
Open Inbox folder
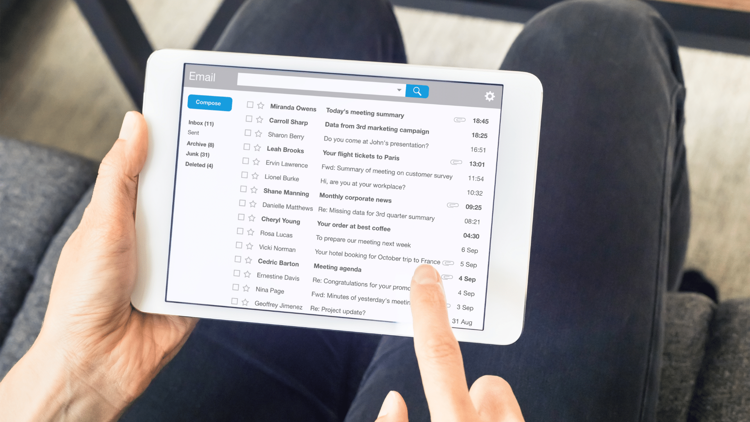201,123
